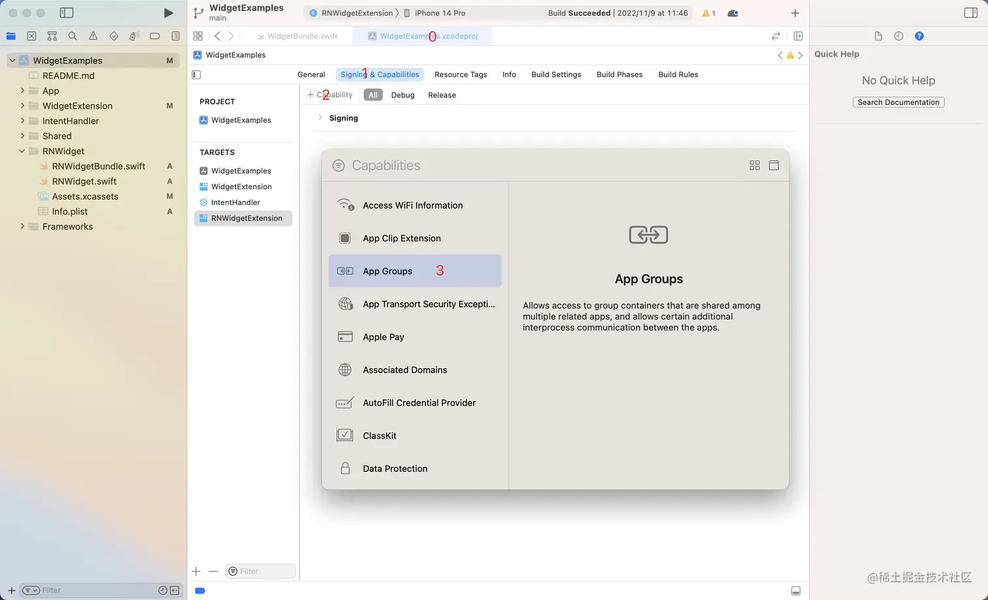Choose AutoFill Credential Provider capability

coord(415,403)
